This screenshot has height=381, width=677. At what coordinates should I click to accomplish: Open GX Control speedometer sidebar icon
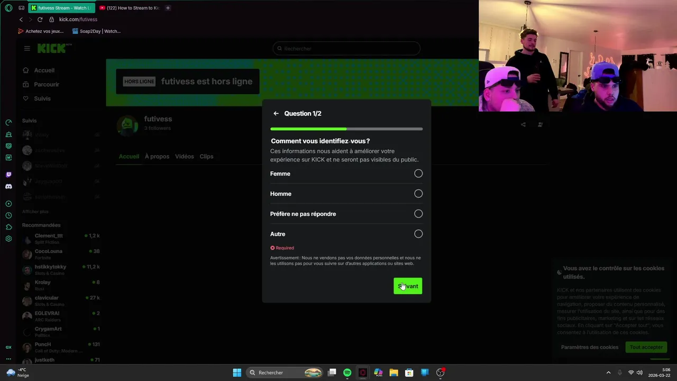pyautogui.click(x=8, y=123)
